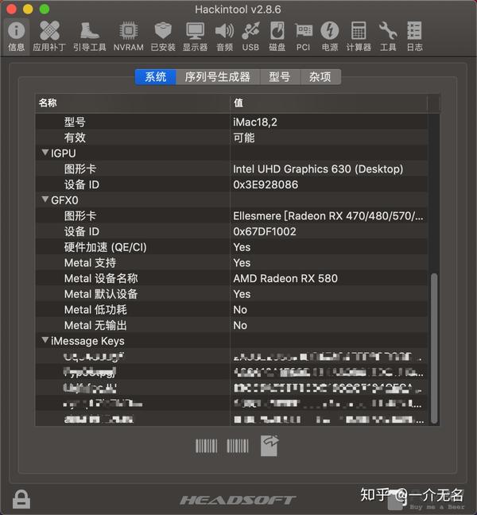The height and width of the screenshot is (515, 477).
Task: Click the table's vertical scrollbar thumb
Action: point(434,348)
